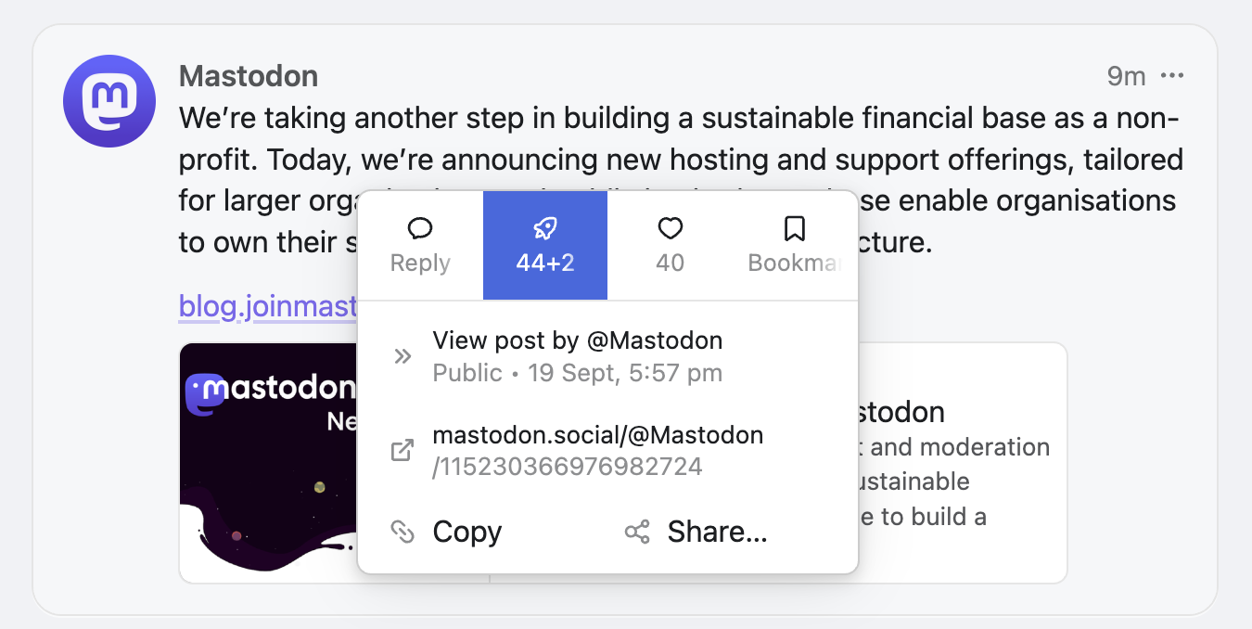Image resolution: width=1252 pixels, height=629 pixels.
Task: Open the three-dot post options menu
Action: (1172, 76)
